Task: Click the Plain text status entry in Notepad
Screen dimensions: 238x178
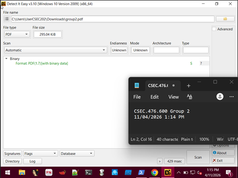Action: click(187, 139)
